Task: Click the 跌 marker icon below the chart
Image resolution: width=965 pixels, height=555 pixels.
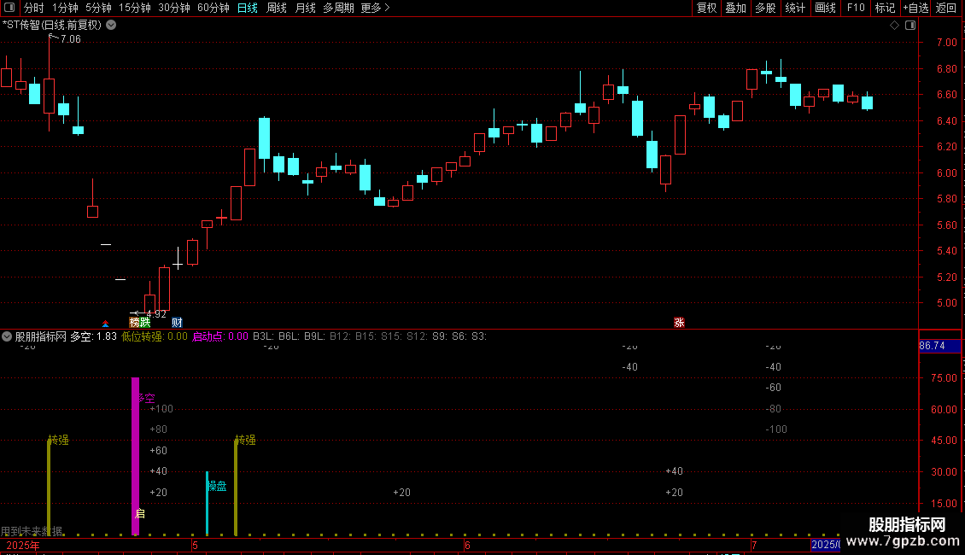Action: click(x=145, y=323)
